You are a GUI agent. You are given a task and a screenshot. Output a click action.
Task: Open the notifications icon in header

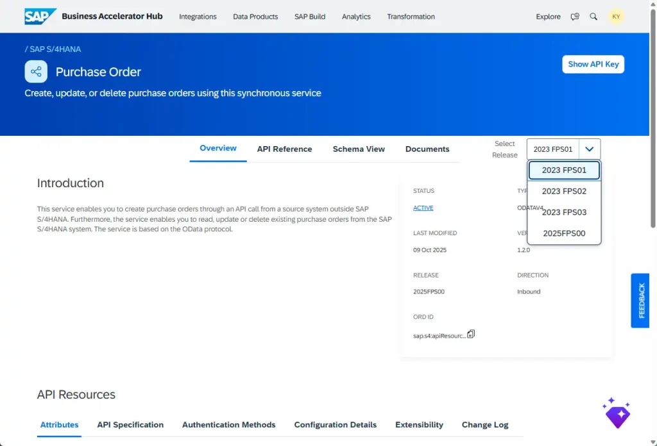(575, 17)
